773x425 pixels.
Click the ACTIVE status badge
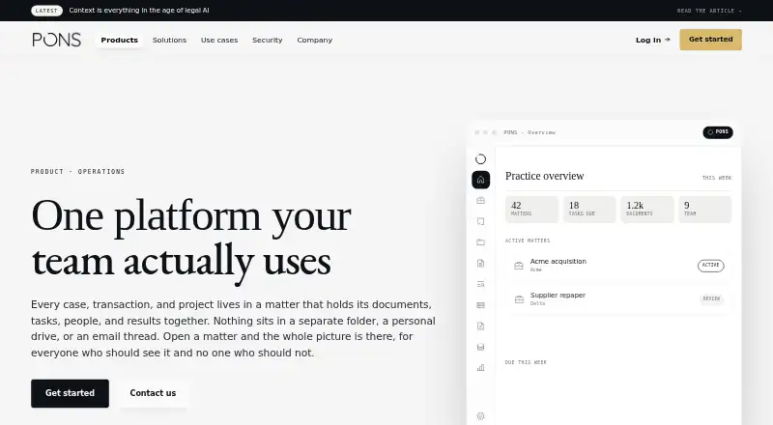710,266
